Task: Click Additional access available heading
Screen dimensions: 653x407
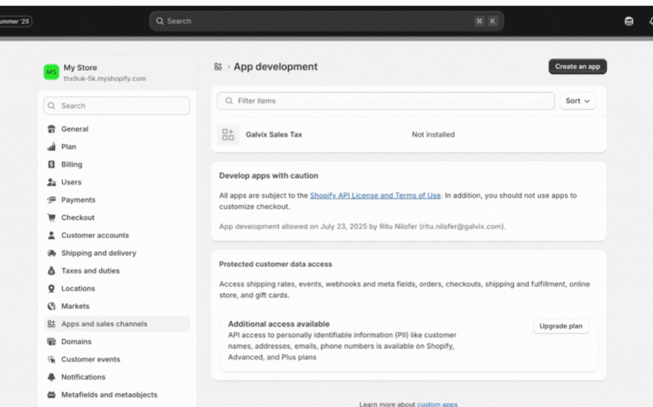Action: coord(278,324)
